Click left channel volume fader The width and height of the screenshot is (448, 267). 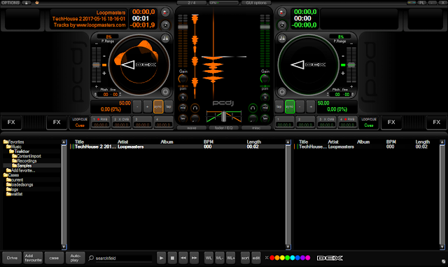tap(183, 27)
